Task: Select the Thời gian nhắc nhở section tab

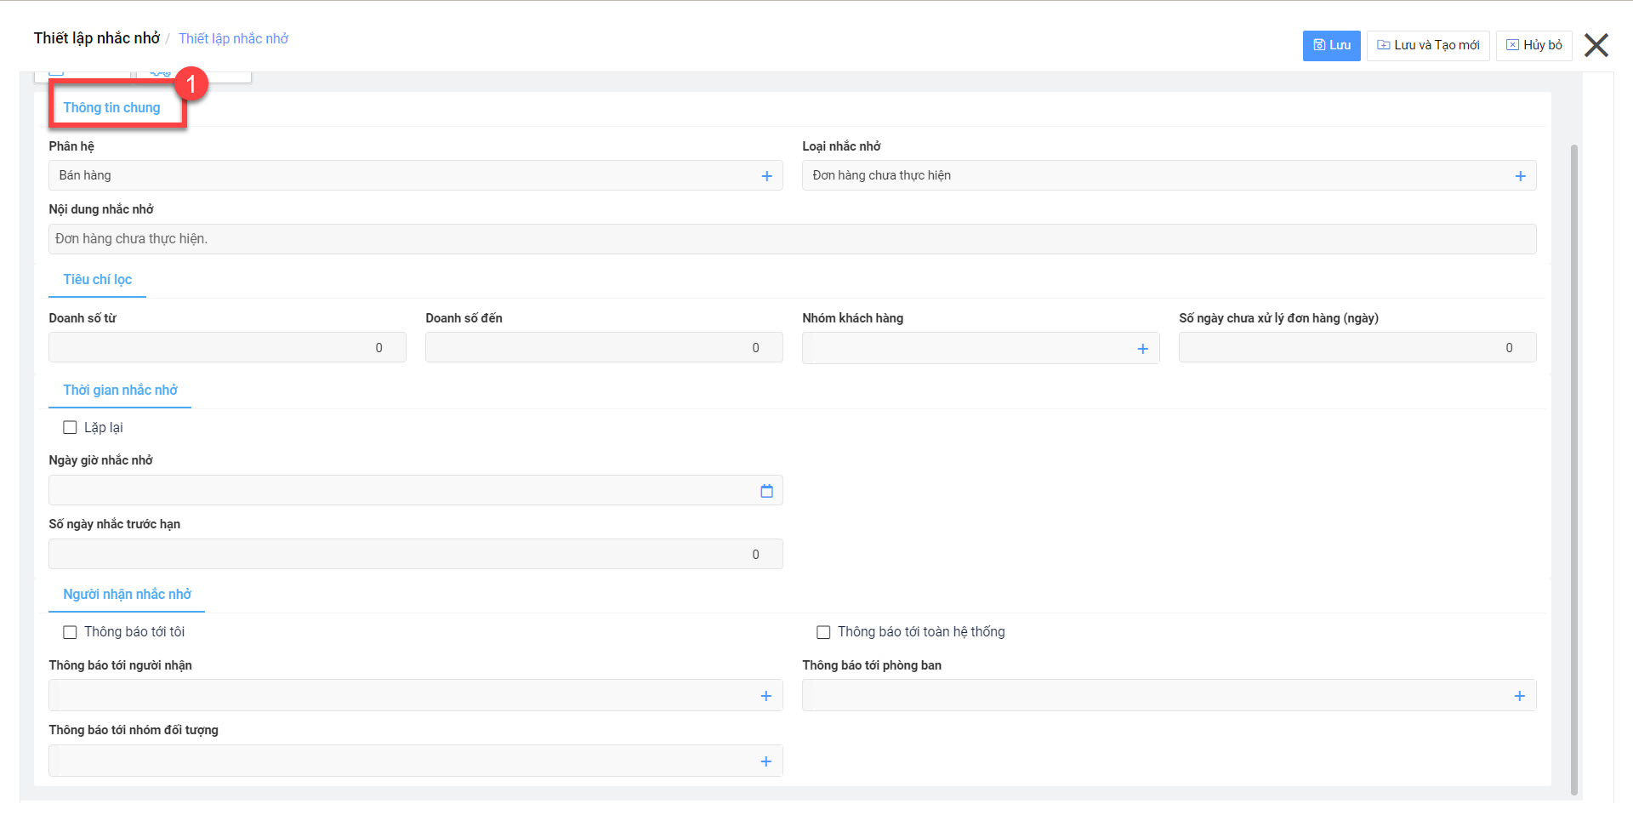Action: (x=120, y=390)
